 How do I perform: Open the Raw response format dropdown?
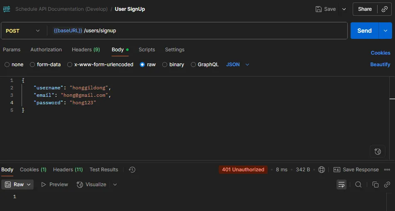[18, 185]
